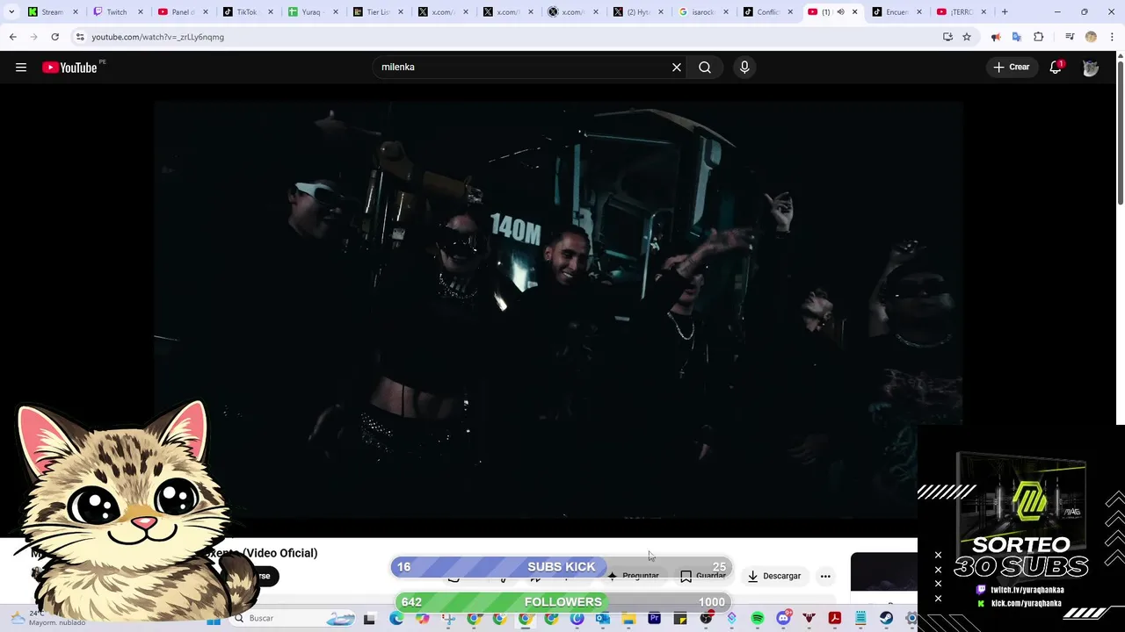Open Discord from the taskbar
This screenshot has height=632, width=1125.
coord(783,619)
